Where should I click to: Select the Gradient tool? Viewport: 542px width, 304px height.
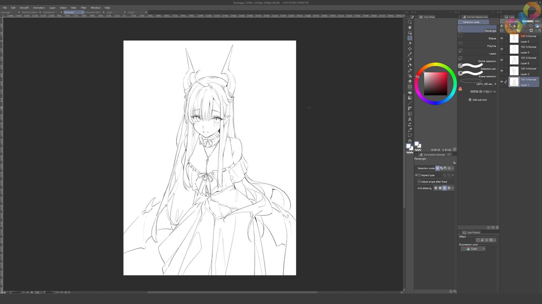point(409,98)
